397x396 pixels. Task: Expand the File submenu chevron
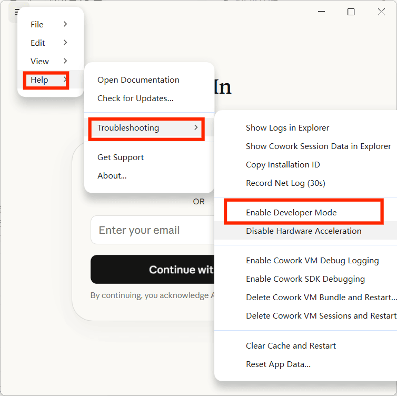[65, 24]
